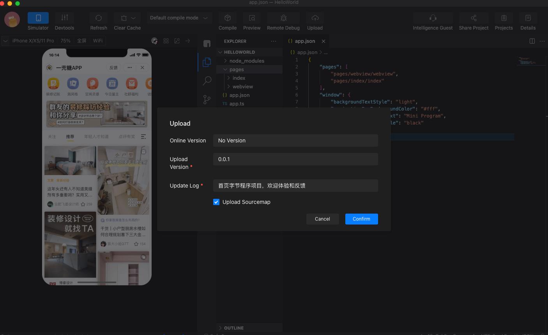This screenshot has width=548, height=335.
Task: Open Preview from the toolbar
Action: (x=252, y=18)
